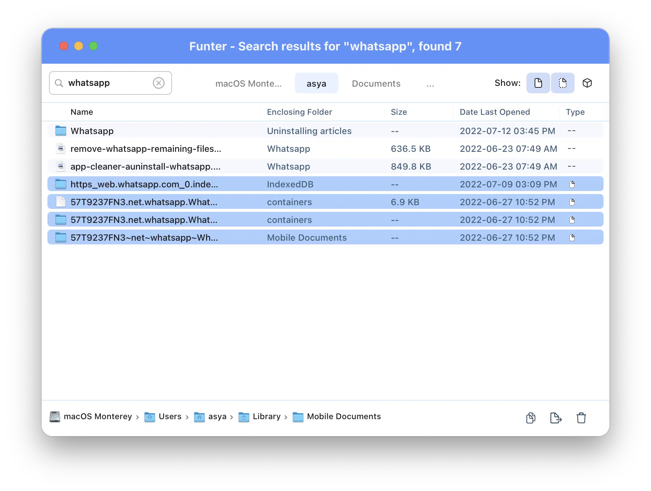Image resolution: width=651 pixels, height=491 pixels.
Task: Click hidden type icon in 6.9 KB row
Action: tap(572, 202)
